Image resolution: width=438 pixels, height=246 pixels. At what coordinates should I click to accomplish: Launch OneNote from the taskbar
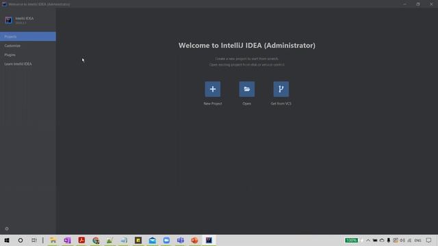[x=67, y=240]
